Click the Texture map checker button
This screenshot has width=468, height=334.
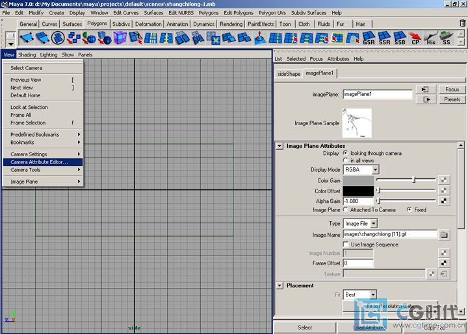(432, 274)
